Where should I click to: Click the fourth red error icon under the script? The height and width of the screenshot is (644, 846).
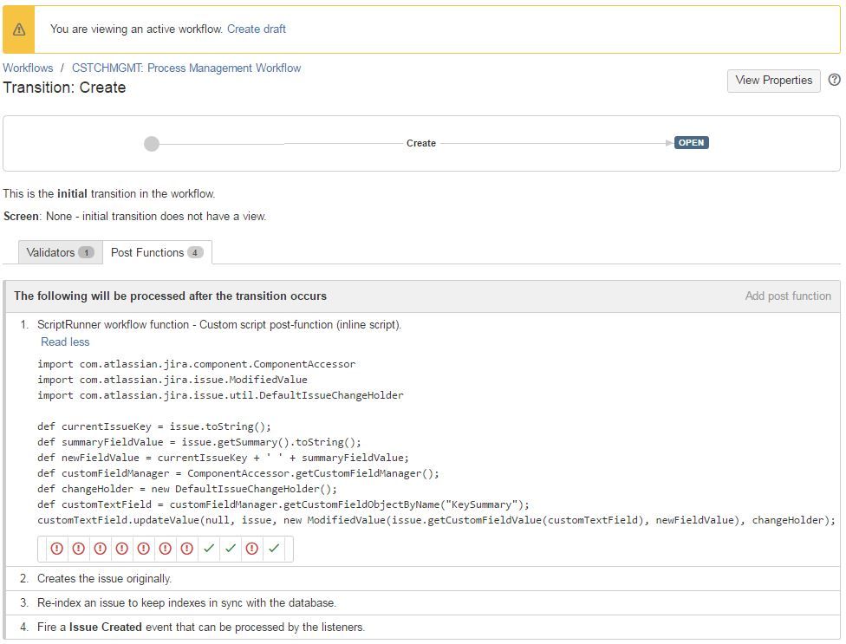(x=122, y=549)
